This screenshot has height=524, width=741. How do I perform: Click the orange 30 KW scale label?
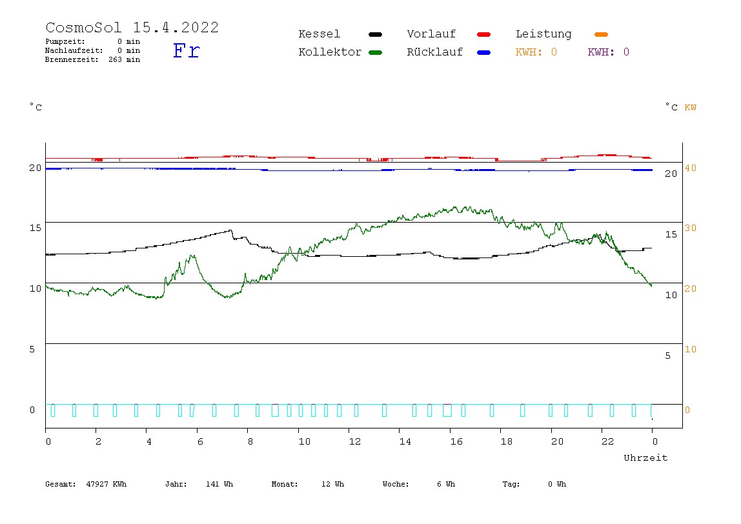tap(691, 228)
